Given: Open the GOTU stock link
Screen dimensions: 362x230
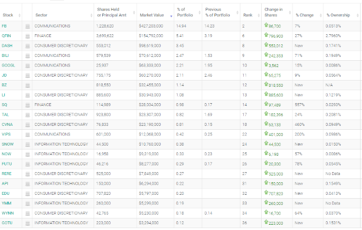Looking at the screenshot, I should tap(7, 223).
